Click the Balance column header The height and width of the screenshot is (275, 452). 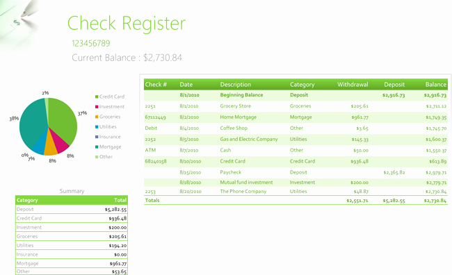coord(436,85)
